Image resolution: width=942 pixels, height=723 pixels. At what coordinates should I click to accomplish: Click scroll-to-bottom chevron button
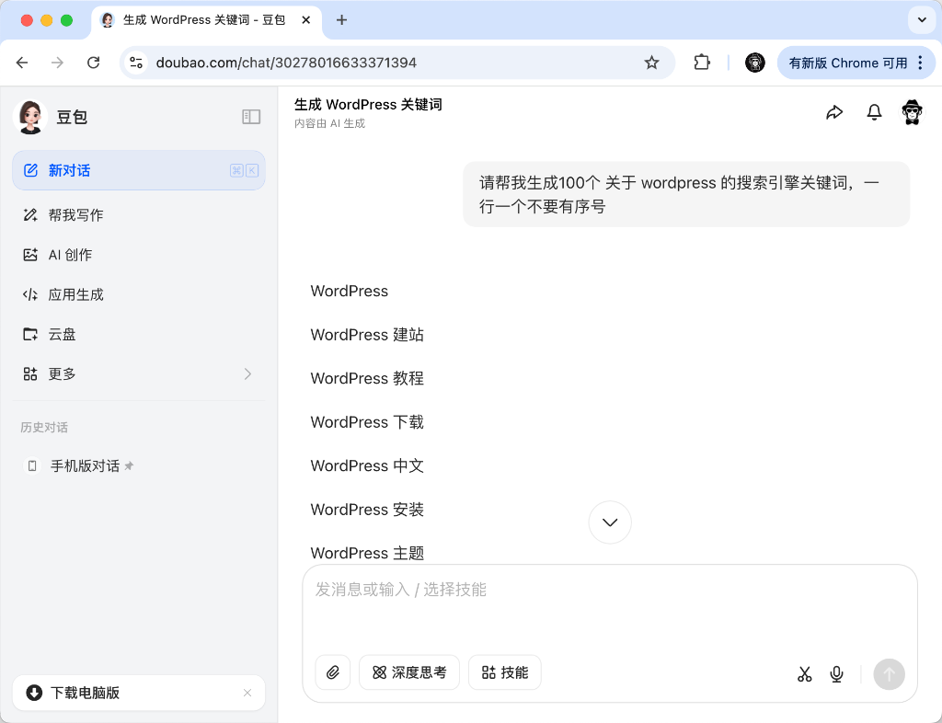click(610, 522)
